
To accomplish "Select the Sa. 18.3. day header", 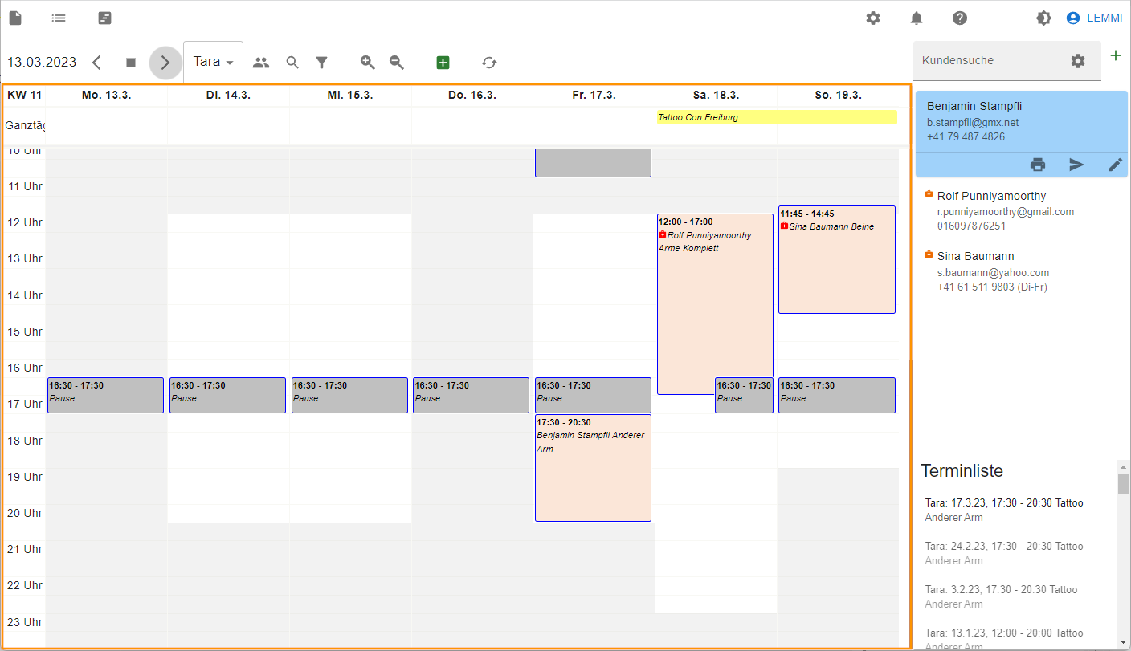I will tap(716, 95).
